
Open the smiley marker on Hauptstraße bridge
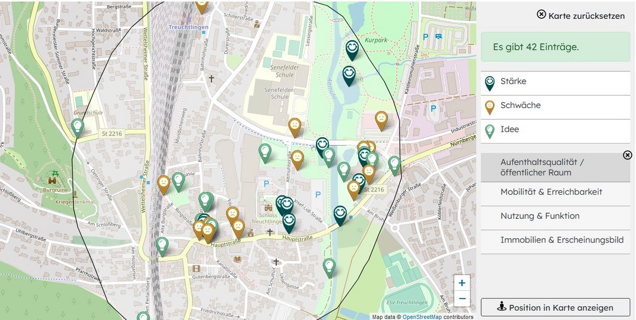340,215
